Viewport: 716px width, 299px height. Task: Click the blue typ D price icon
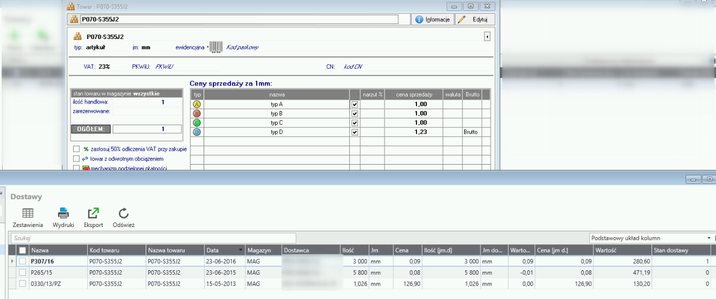click(x=197, y=132)
